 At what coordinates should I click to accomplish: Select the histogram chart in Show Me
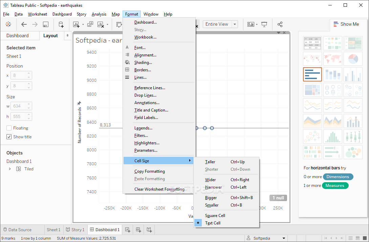[x=332, y=136]
